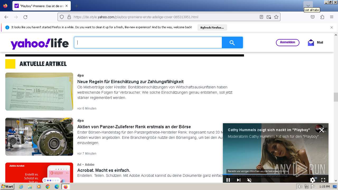This screenshot has width=338, height=190.
Task: Open picture-in-picture icon in address bar
Action: [269, 17]
